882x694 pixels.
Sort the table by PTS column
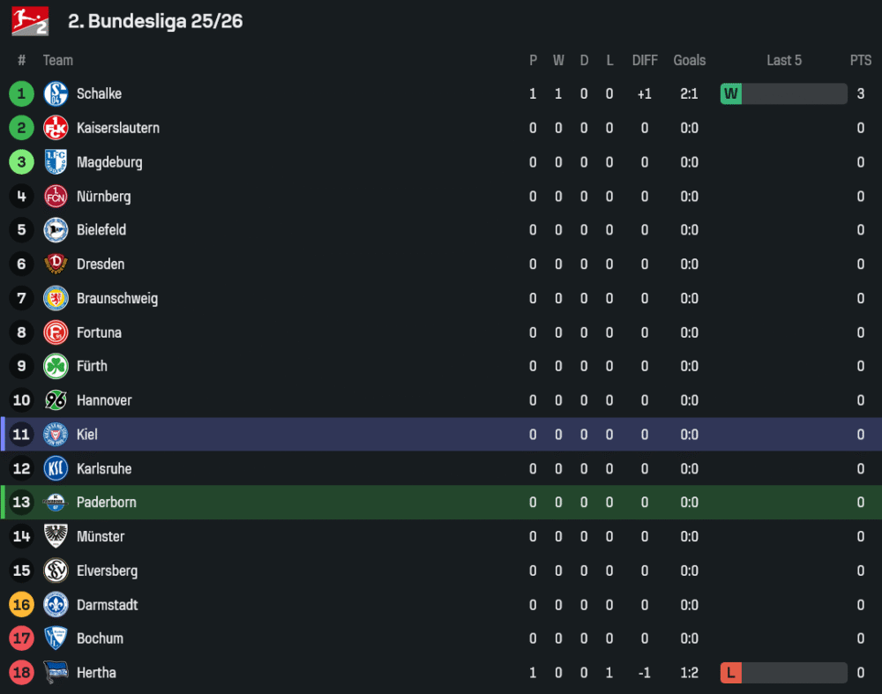[861, 60]
